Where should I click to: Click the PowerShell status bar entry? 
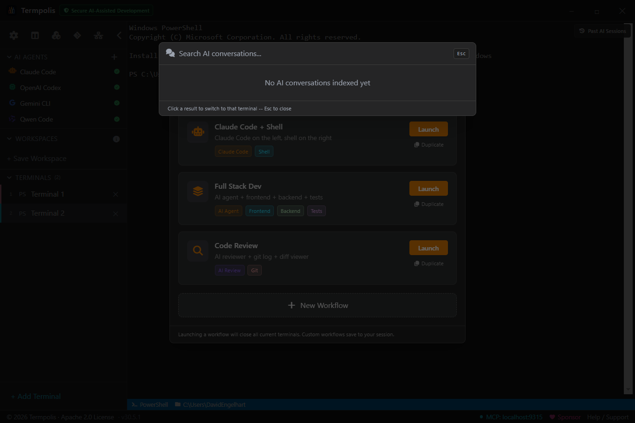click(150, 404)
